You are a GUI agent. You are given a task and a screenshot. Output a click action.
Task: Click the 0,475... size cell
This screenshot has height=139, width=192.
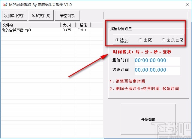pos(68,30)
